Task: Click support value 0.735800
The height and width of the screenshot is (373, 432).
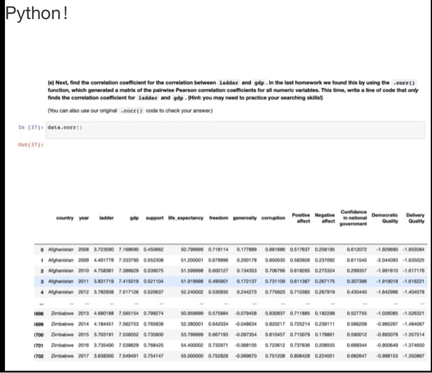Action: pos(154,334)
